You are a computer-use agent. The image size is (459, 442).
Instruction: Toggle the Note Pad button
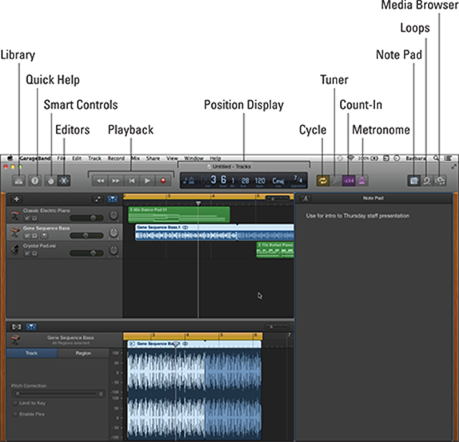tap(414, 181)
